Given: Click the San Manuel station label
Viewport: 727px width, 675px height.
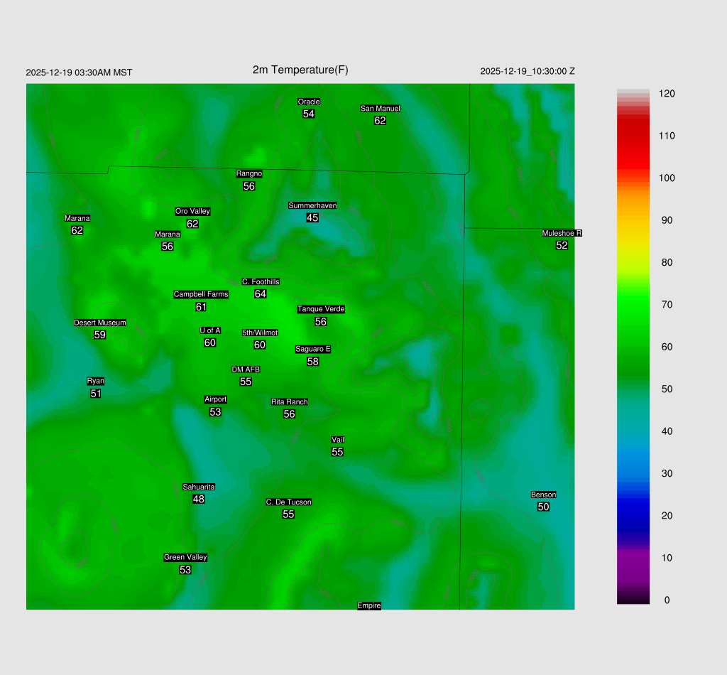Looking at the screenshot, I should [380, 109].
